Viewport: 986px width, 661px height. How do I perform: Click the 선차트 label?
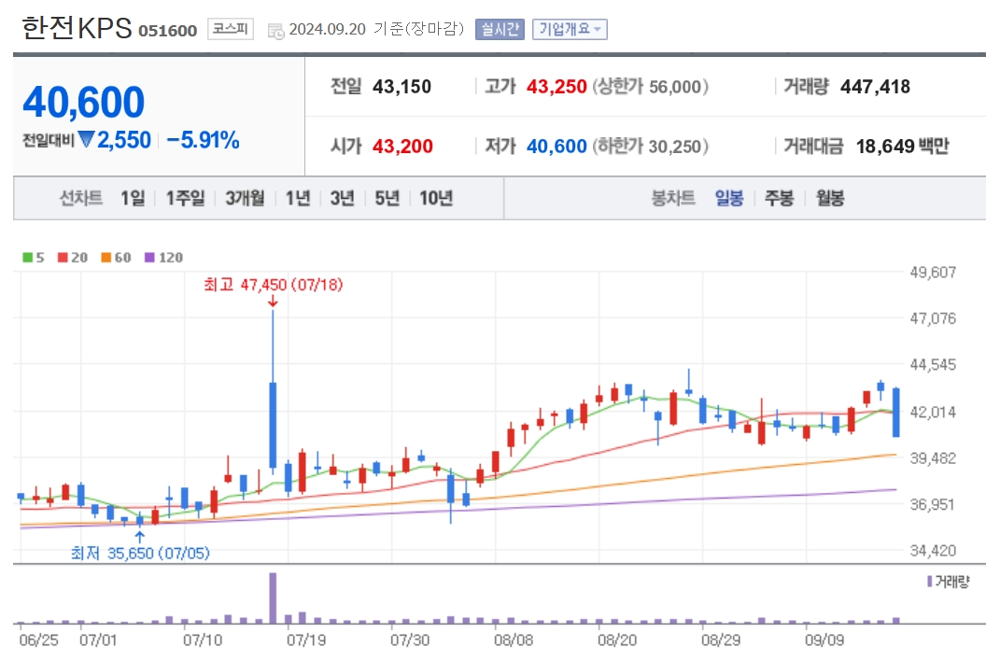[x=81, y=198]
